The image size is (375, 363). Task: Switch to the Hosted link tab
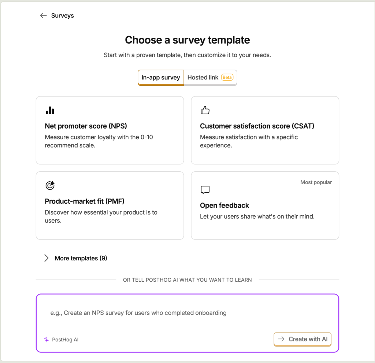(210, 78)
